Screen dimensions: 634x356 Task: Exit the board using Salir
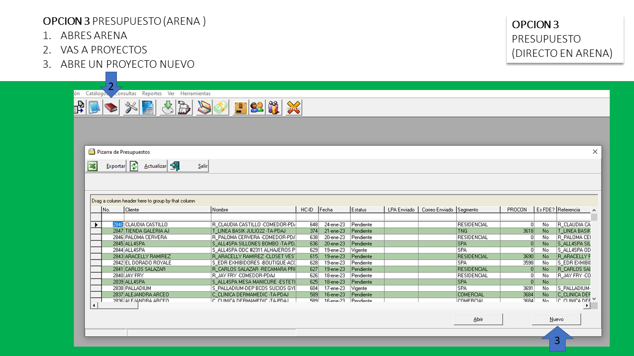(189, 166)
